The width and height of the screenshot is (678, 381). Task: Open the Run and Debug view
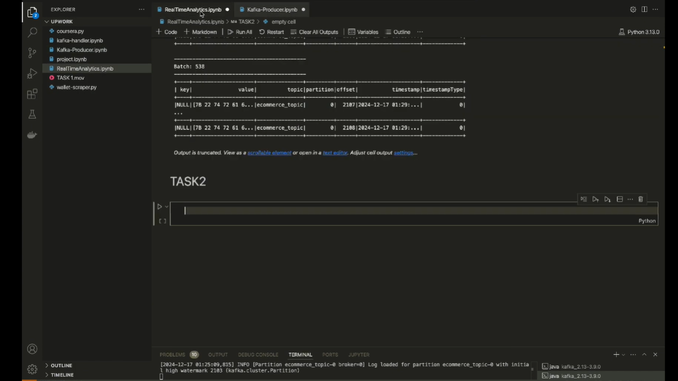32,74
